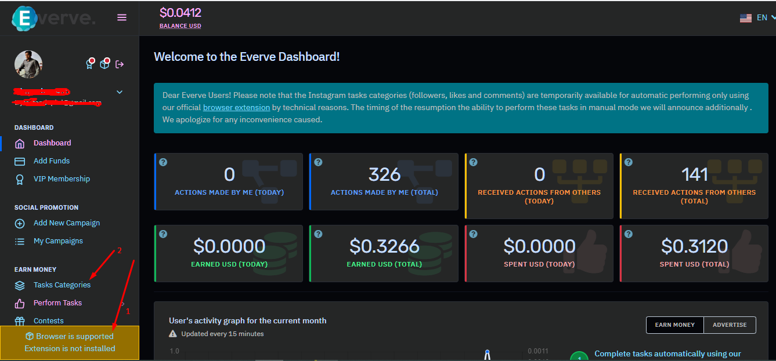Click the user profile avatar
The image size is (776, 361).
point(28,64)
